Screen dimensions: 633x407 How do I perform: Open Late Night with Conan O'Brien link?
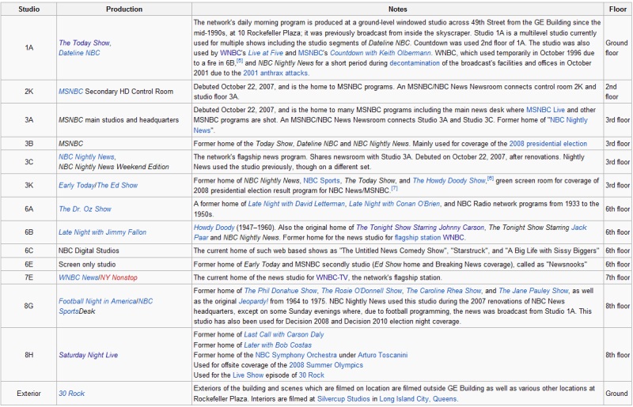pos(394,204)
